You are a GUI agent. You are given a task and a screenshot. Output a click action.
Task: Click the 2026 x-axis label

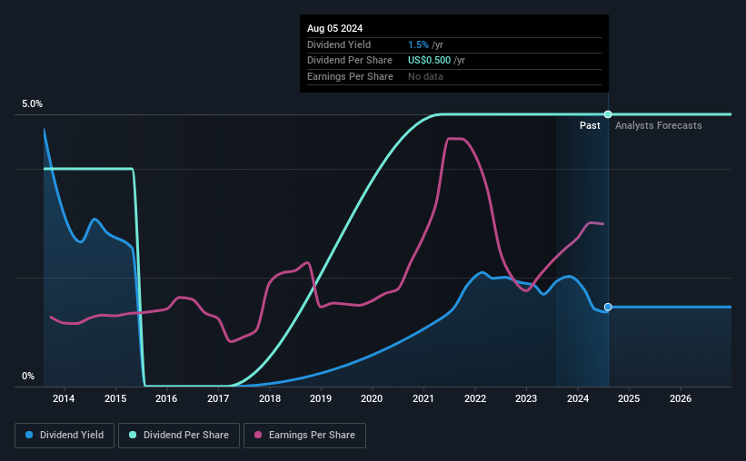pos(681,398)
